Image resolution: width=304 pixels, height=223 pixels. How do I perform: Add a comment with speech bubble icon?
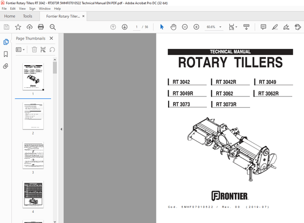tap(263, 27)
